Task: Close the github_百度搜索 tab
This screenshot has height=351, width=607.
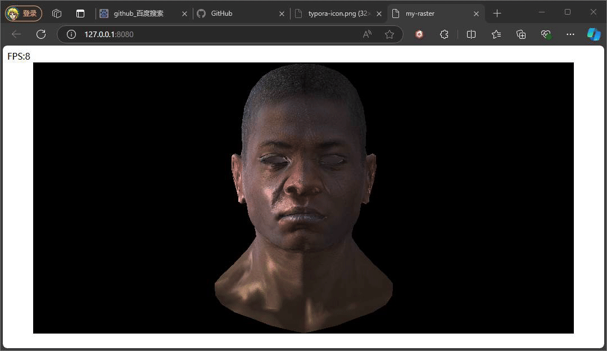Action: pos(185,13)
